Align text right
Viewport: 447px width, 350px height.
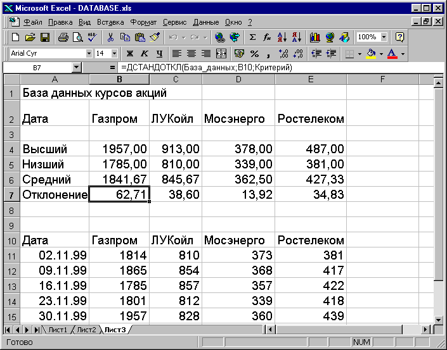pyautogui.click(x=206, y=54)
